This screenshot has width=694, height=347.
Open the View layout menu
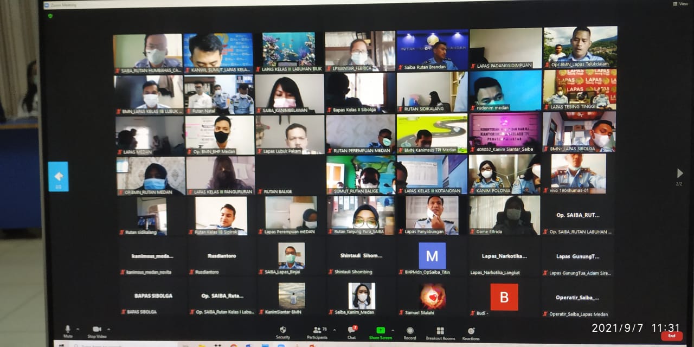680,4
